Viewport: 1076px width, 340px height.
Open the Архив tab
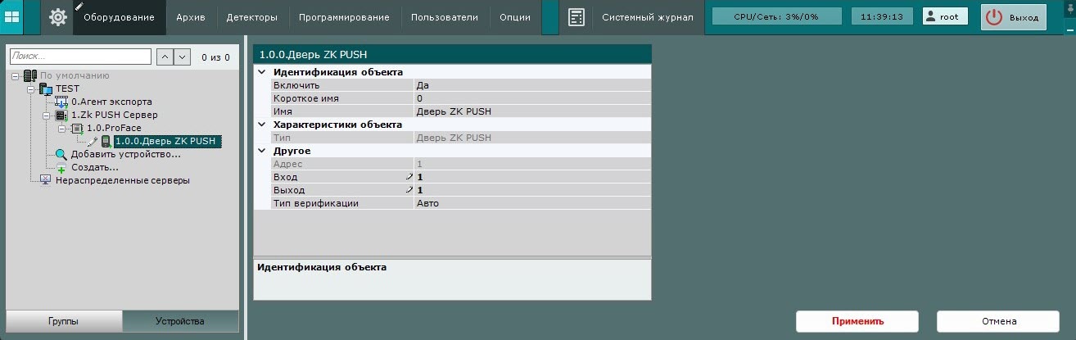click(190, 17)
